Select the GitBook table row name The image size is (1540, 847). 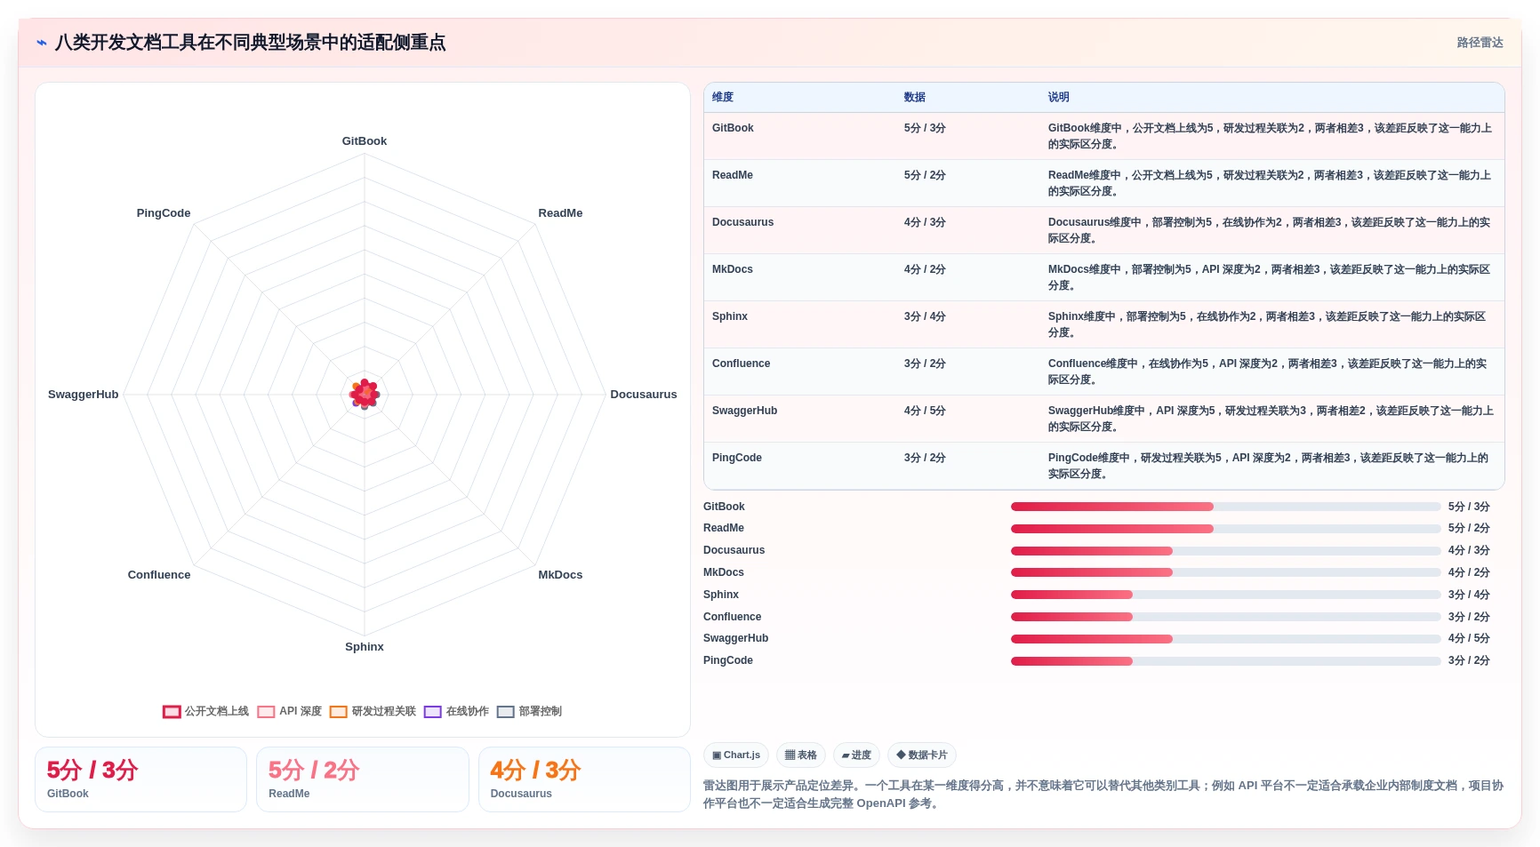pyautogui.click(x=733, y=128)
